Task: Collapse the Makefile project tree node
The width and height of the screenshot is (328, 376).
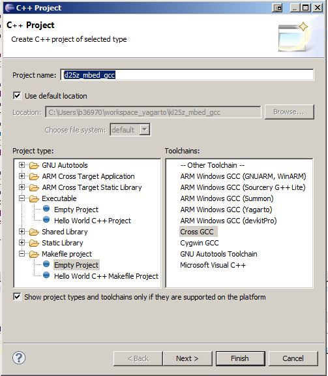Action: point(22,253)
